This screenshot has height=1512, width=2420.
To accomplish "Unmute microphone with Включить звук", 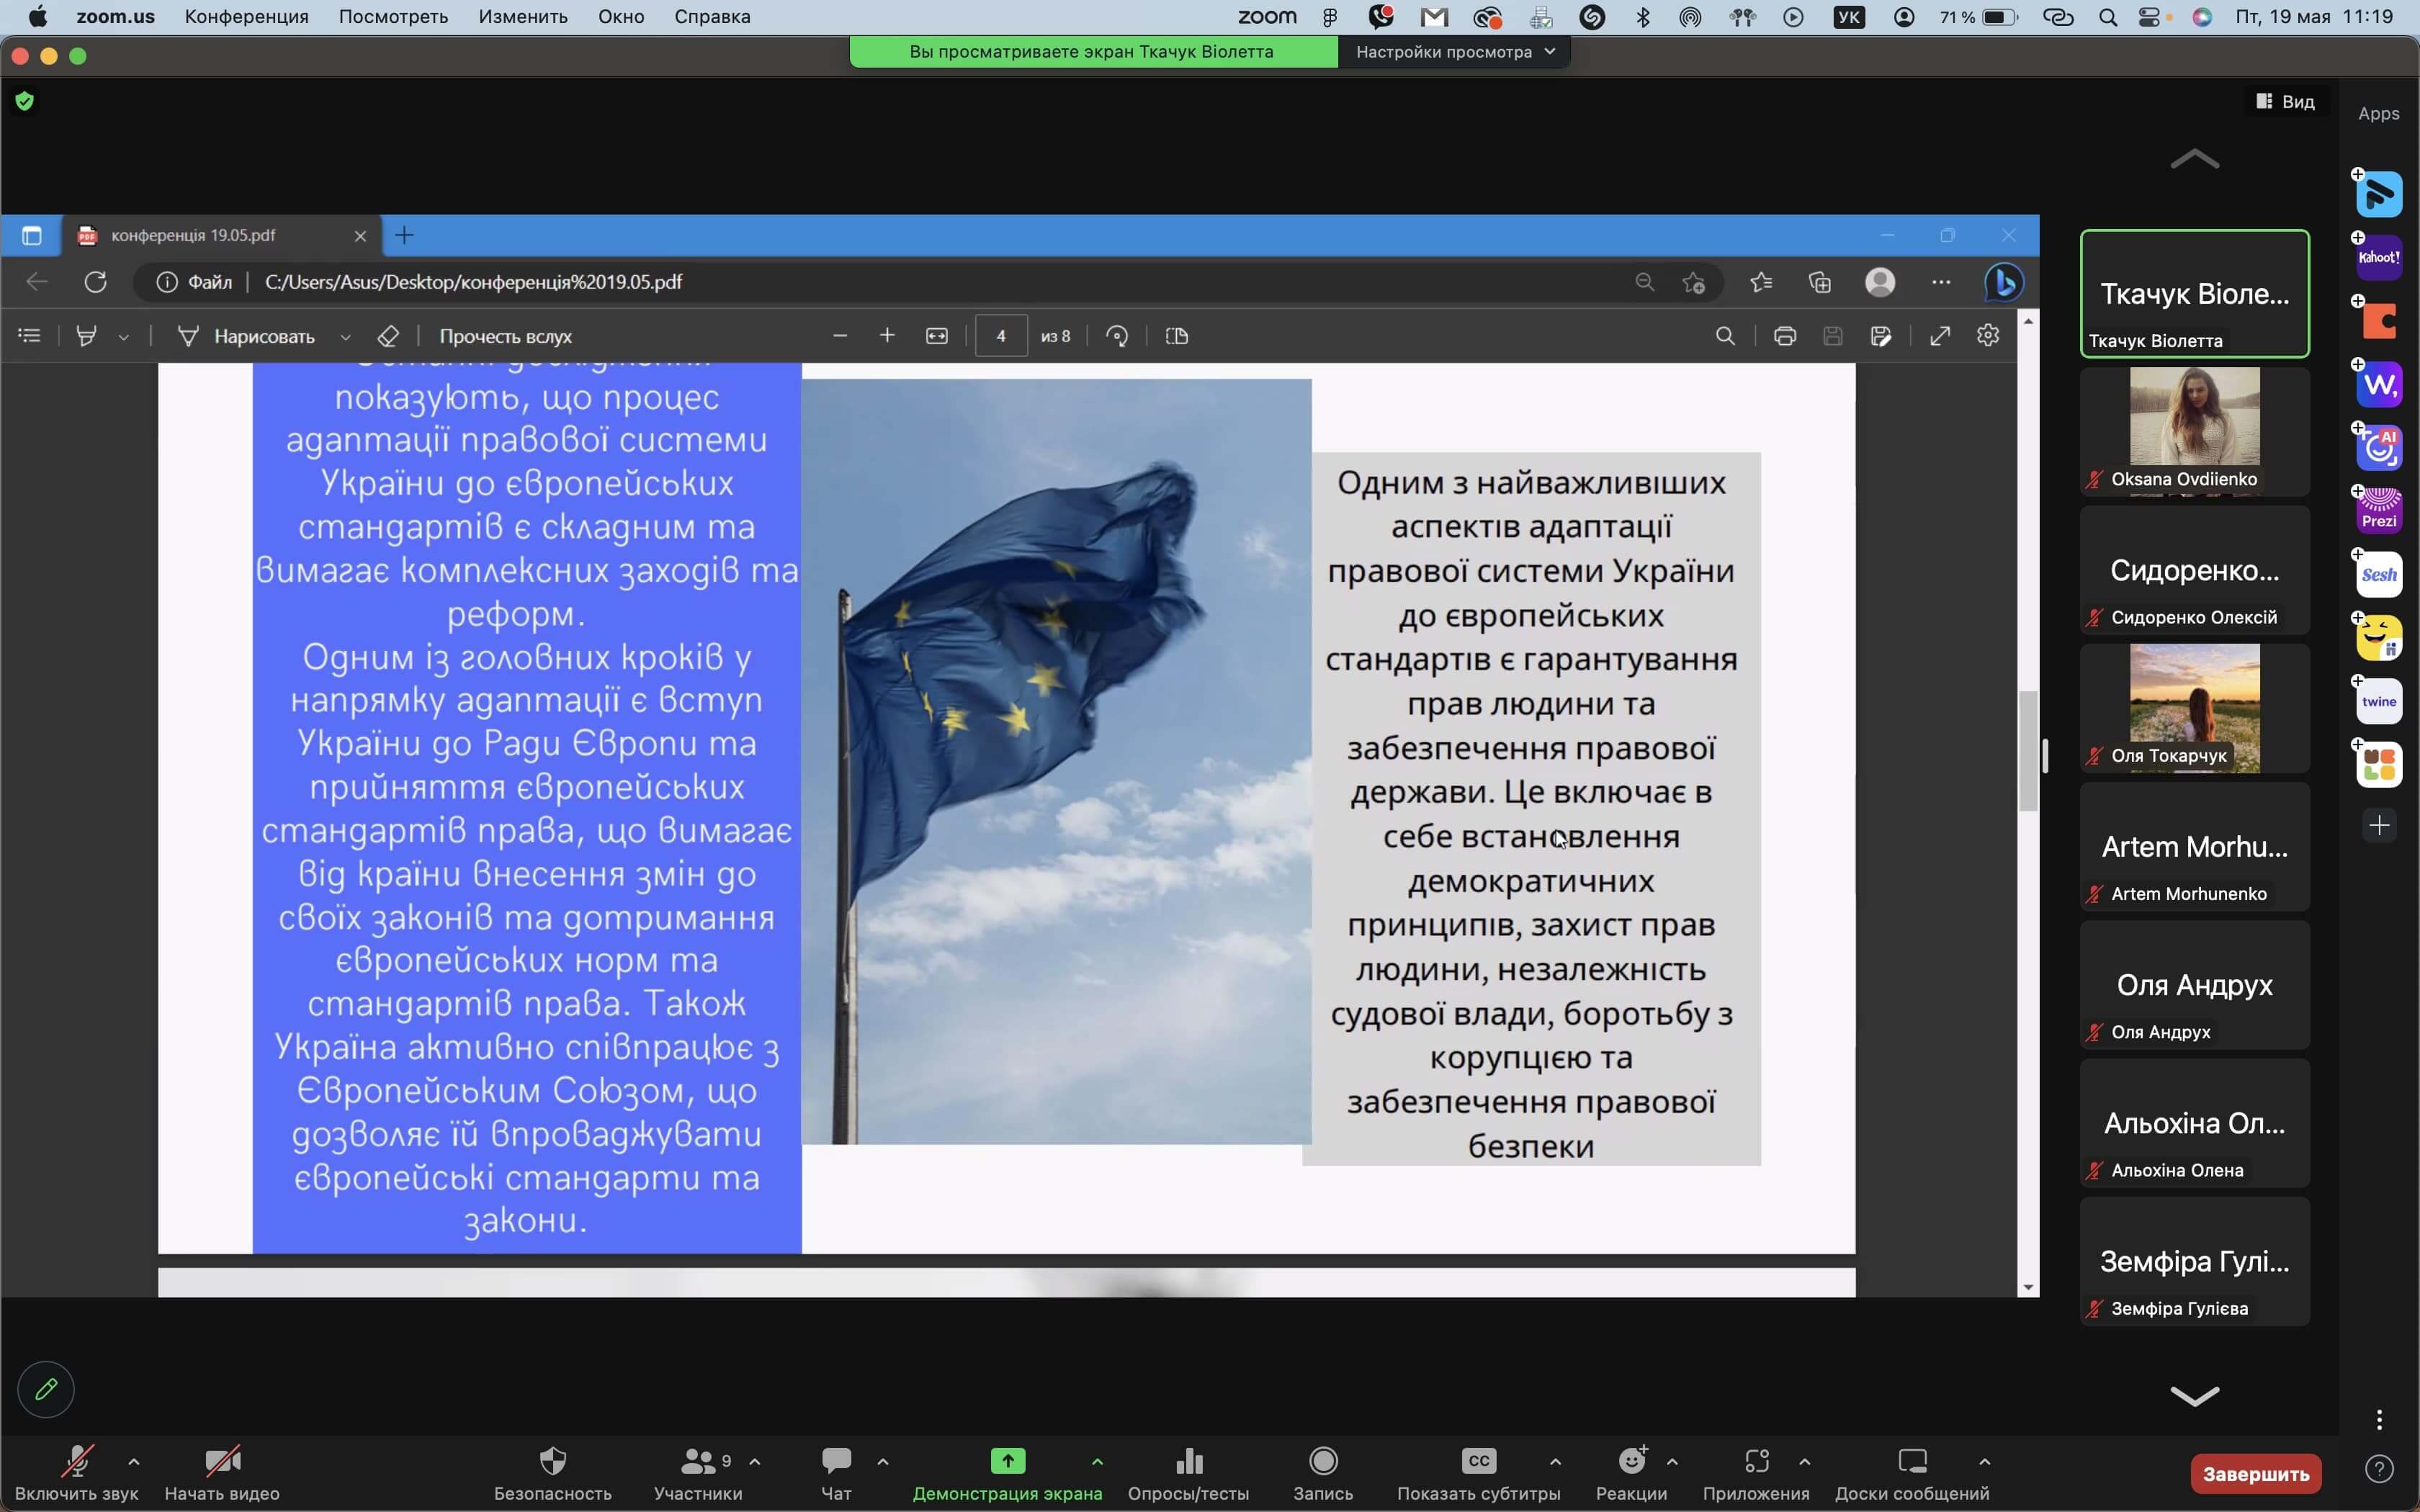I will click(76, 1473).
